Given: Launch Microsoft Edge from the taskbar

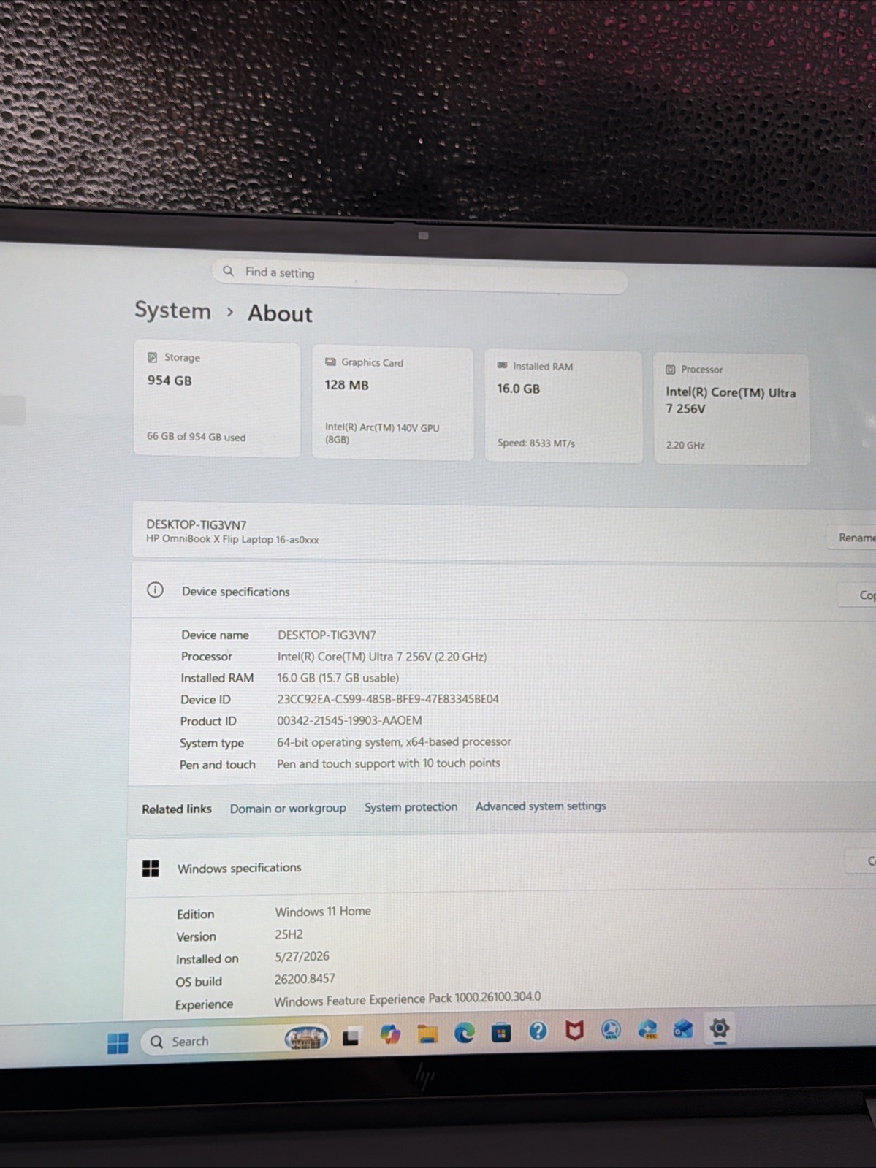Looking at the screenshot, I should 465,1033.
